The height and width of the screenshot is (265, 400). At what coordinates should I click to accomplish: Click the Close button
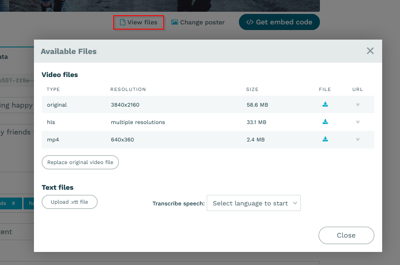pyautogui.click(x=346, y=235)
